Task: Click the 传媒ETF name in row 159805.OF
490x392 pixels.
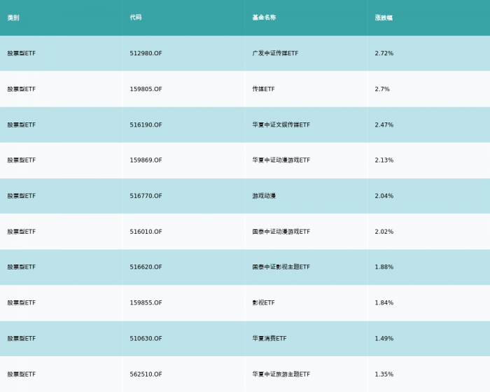Action: tap(263, 89)
